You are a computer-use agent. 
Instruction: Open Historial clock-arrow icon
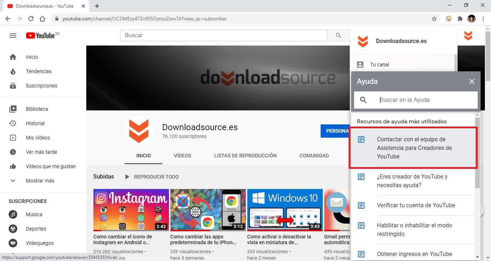point(13,123)
